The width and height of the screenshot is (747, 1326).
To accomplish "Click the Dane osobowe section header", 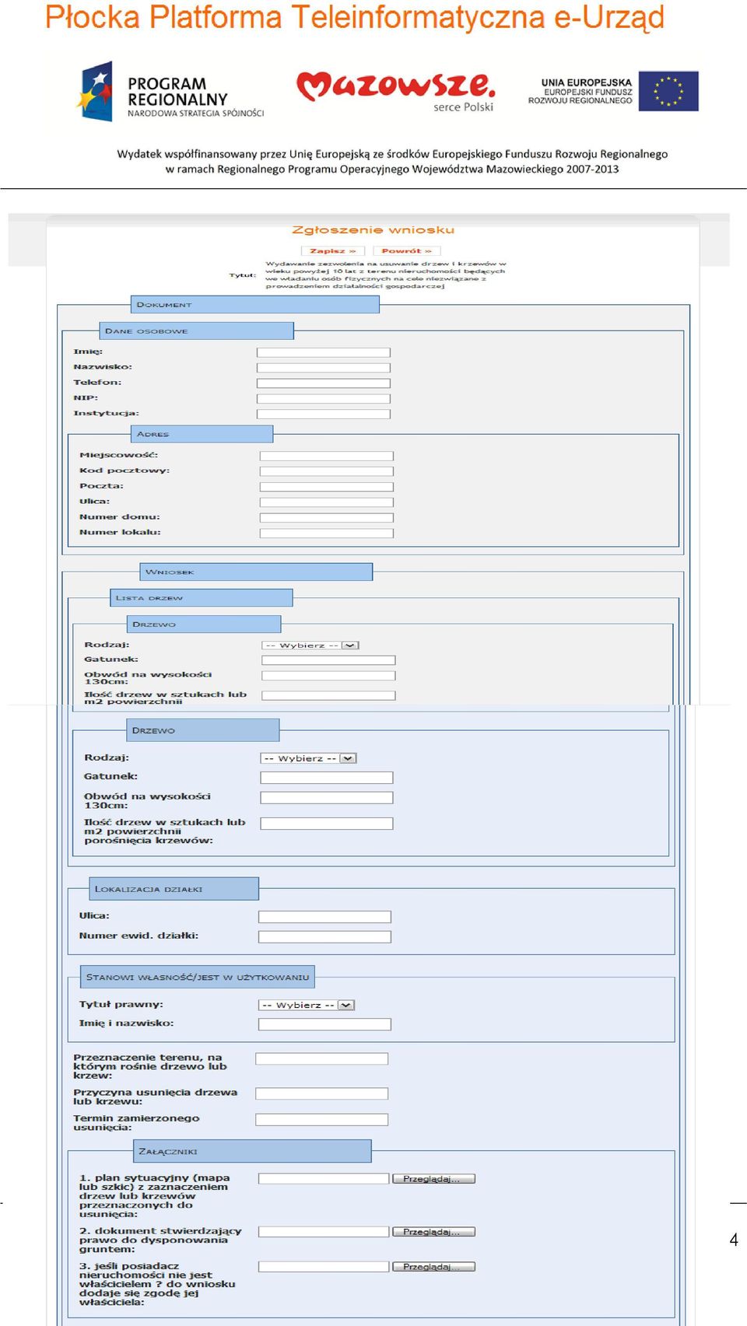I will (196, 331).
